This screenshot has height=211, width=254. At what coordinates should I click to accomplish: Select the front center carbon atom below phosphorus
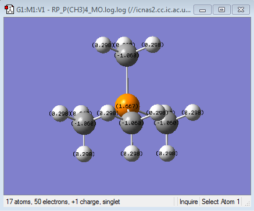pyautogui.click(x=131, y=123)
